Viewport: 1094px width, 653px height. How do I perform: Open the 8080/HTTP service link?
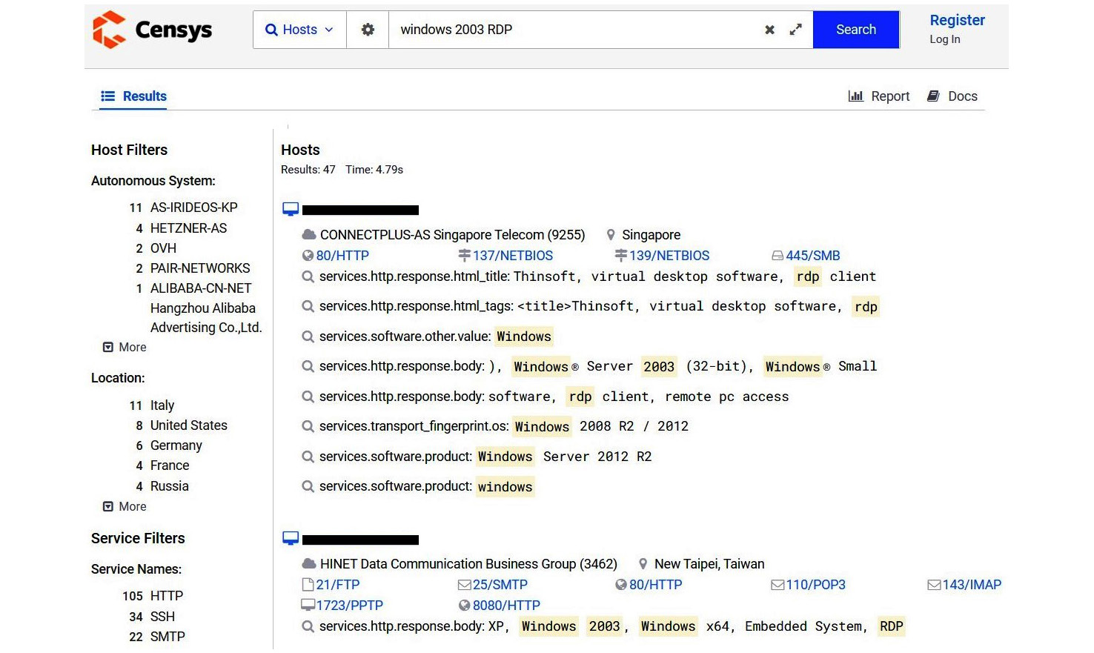coord(507,606)
